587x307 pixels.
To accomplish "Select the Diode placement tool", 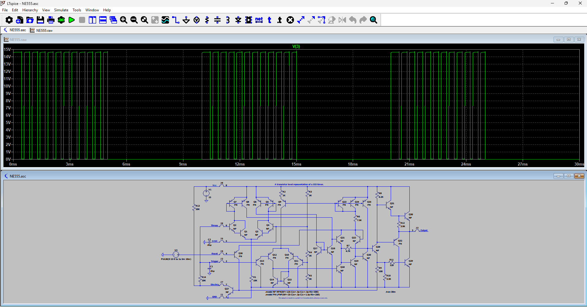I will [238, 20].
